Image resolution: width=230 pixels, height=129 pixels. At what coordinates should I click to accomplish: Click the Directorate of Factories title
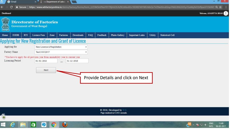coord(35,22)
